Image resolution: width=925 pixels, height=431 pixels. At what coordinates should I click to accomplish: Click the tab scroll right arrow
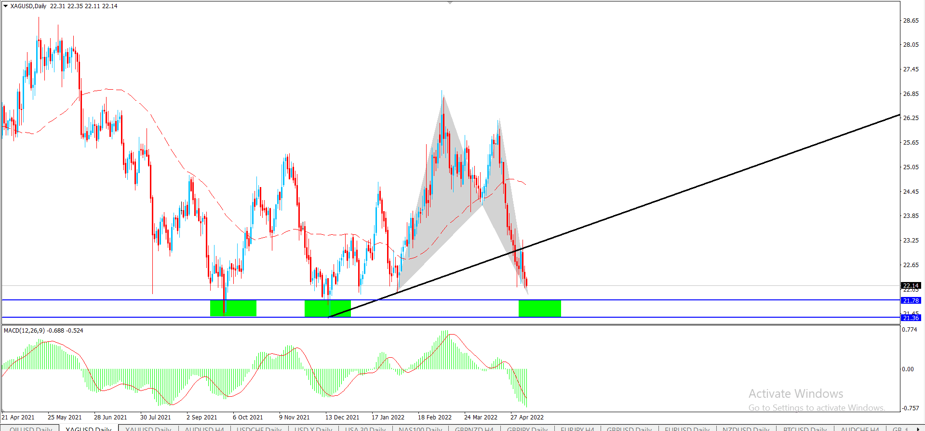point(918,429)
